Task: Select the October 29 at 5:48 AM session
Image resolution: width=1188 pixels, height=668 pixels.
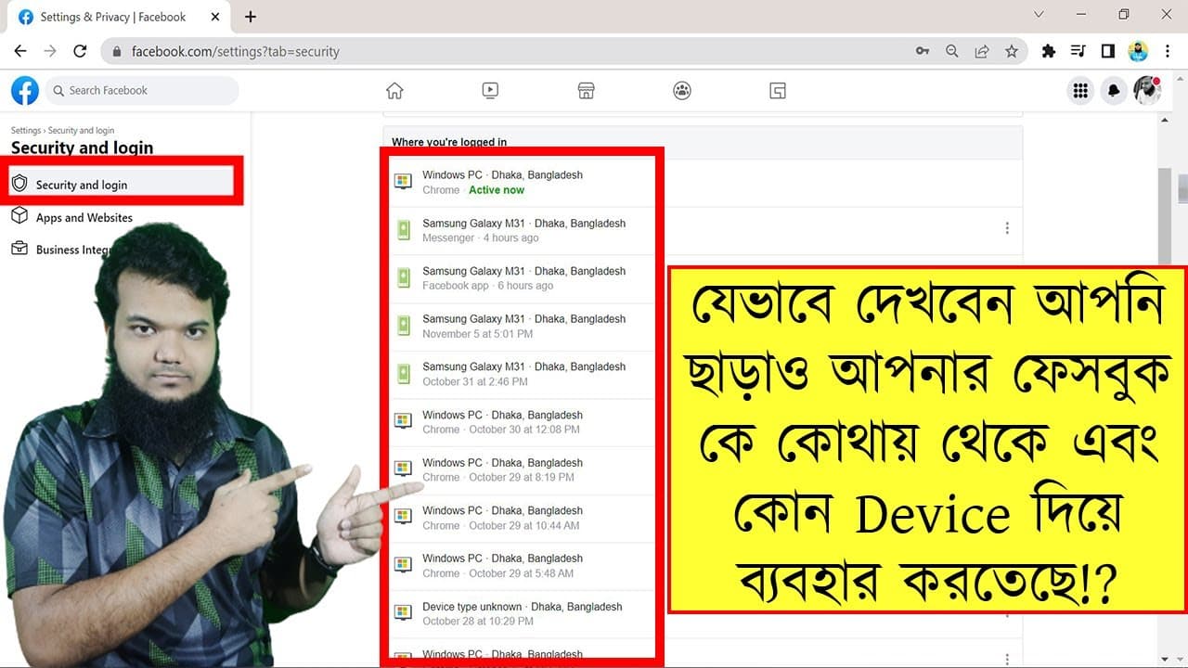Action: click(521, 566)
